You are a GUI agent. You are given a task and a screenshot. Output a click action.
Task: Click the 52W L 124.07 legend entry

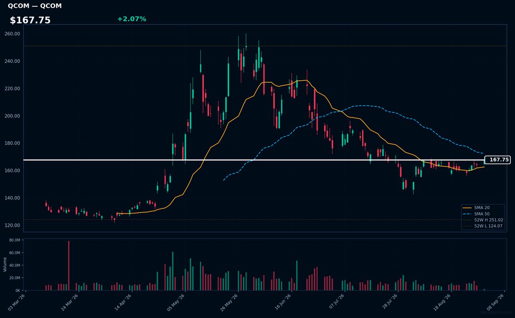[488, 225]
